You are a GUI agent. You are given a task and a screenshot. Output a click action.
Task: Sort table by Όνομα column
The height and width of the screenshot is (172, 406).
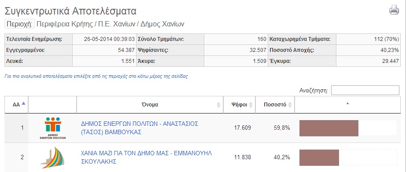pyautogui.click(x=150, y=105)
